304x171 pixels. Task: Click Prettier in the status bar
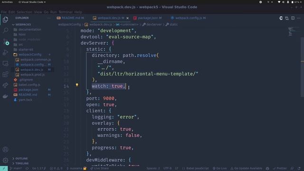(x=280, y=169)
